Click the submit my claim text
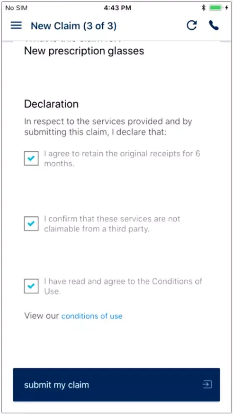Viewport: 233px width, 414px height. 56,385
